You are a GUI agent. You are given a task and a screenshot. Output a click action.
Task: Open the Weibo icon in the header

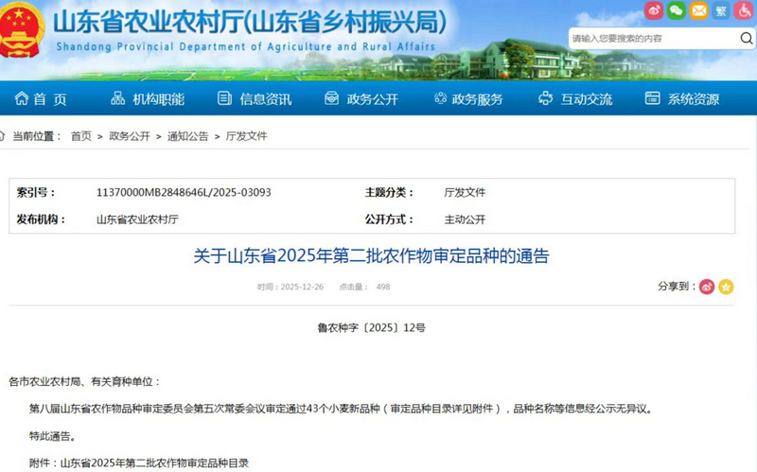point(654,10)
